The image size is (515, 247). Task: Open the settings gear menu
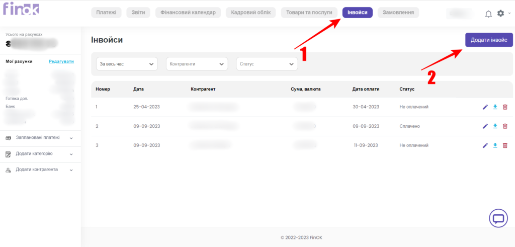point(500,14)
